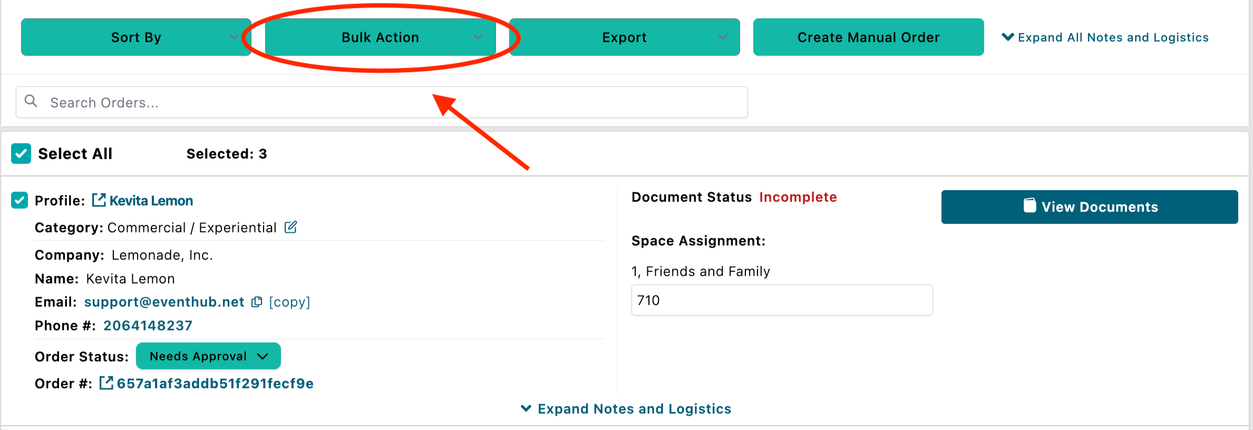Click the search magnifier icon
1253x430 pixels.
[31, 101]
